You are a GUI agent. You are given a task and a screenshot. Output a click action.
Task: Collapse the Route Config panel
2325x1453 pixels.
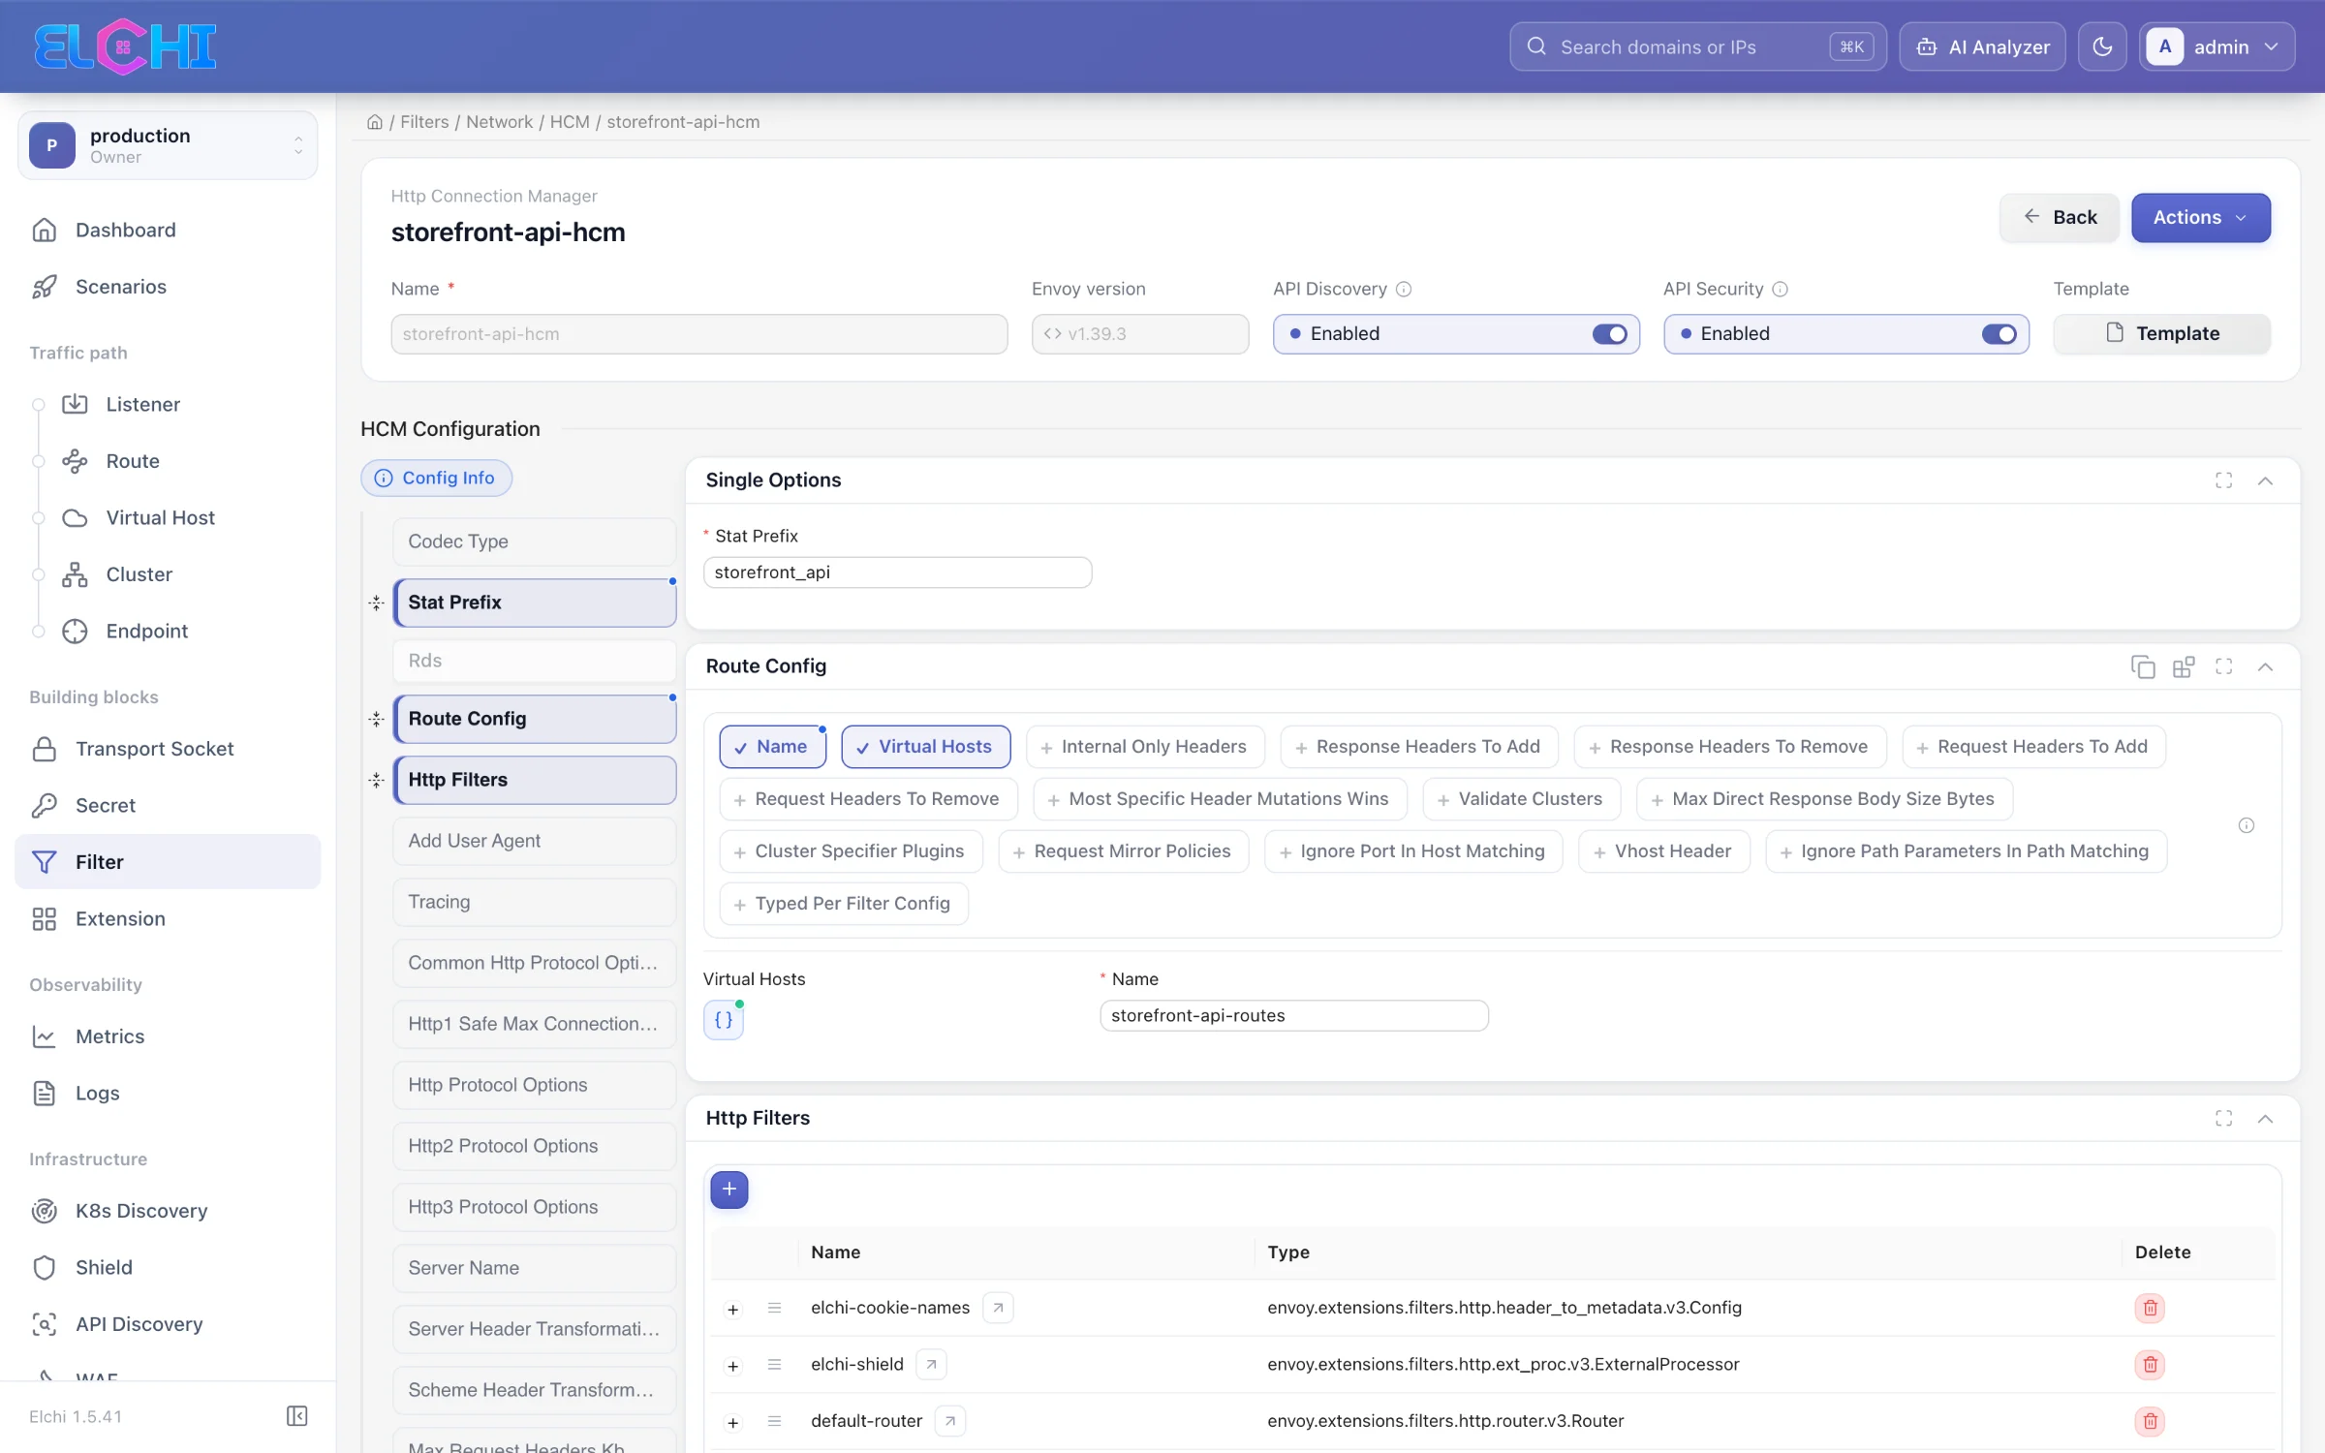(2265, 666)
